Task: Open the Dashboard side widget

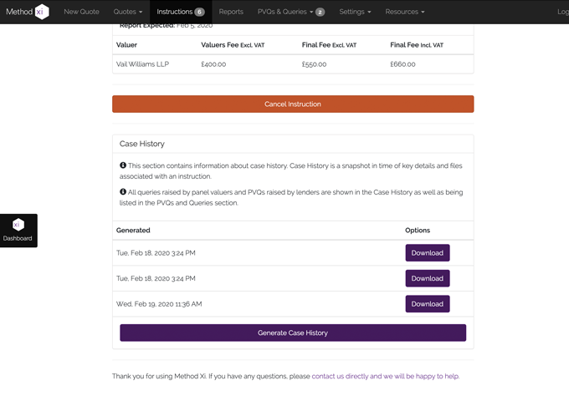Action: point(18,231)
